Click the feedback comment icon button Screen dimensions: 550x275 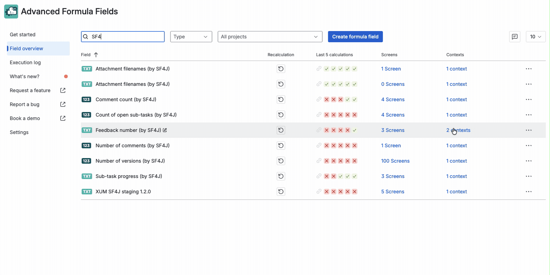(514, 37)
